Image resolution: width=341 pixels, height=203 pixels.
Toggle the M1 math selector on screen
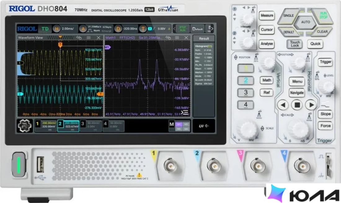pyautogui.click(x=179, y=124)
